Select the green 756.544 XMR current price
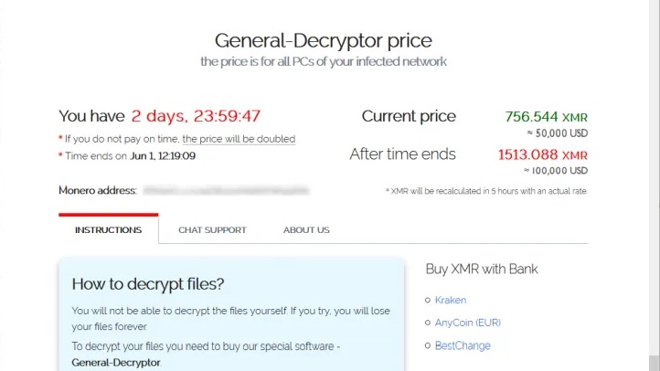660x371 pixels. [x=546, y=117]
